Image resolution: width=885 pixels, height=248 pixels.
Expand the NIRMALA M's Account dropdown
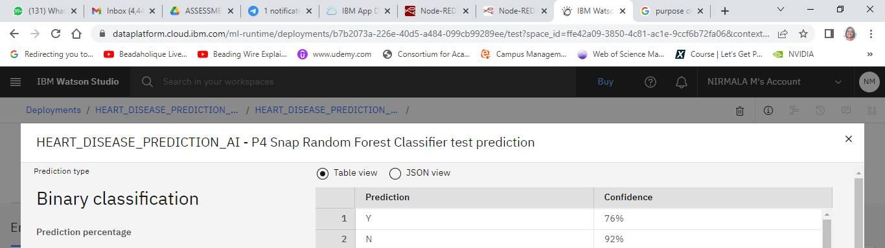pyautogui.click(x=774, y=82)
